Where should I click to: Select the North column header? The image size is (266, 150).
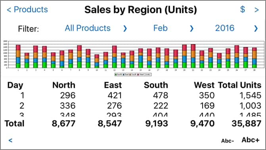click(x=64, y=85)
